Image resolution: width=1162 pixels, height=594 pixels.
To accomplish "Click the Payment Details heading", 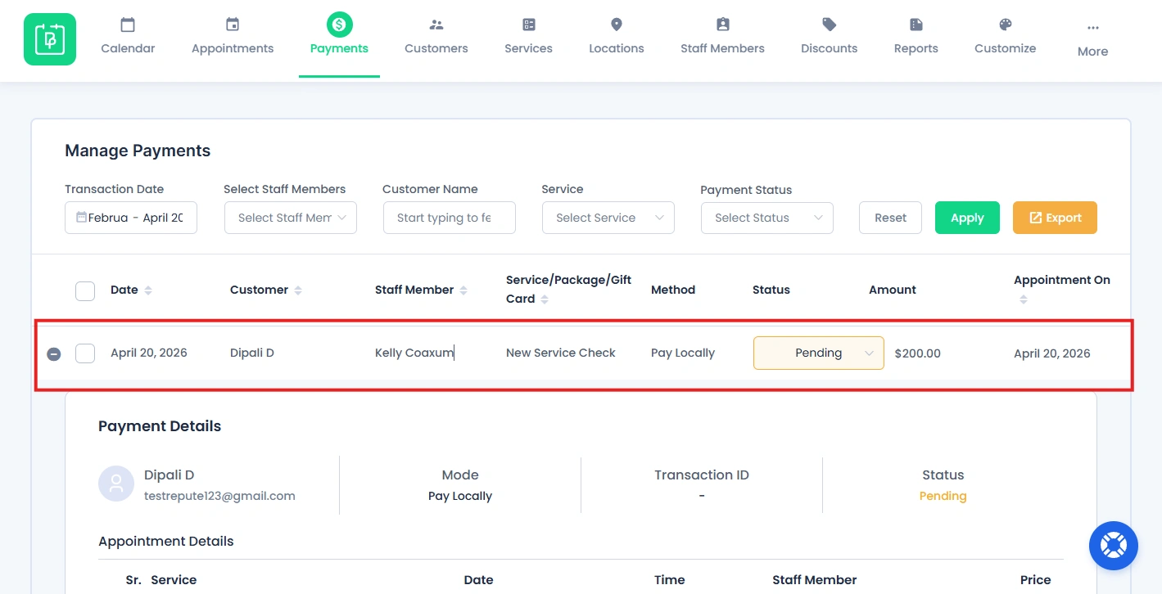I will [x=160, y=426].
